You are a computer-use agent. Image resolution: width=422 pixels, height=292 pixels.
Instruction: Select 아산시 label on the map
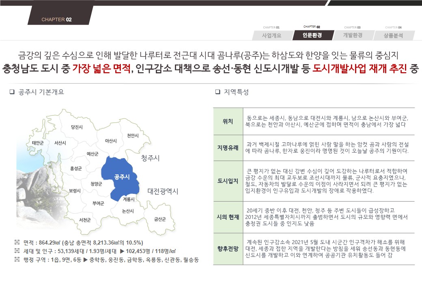coord(111,141)
